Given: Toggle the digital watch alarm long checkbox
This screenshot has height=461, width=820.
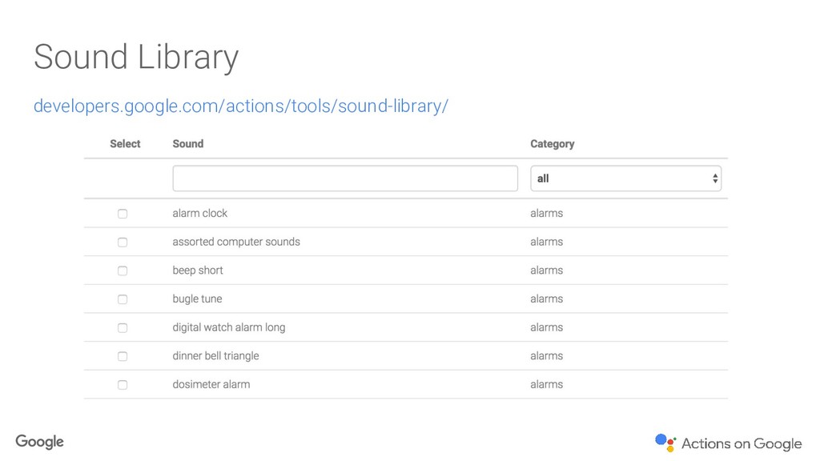Looking at the screenshot, I should click(123, 327).
